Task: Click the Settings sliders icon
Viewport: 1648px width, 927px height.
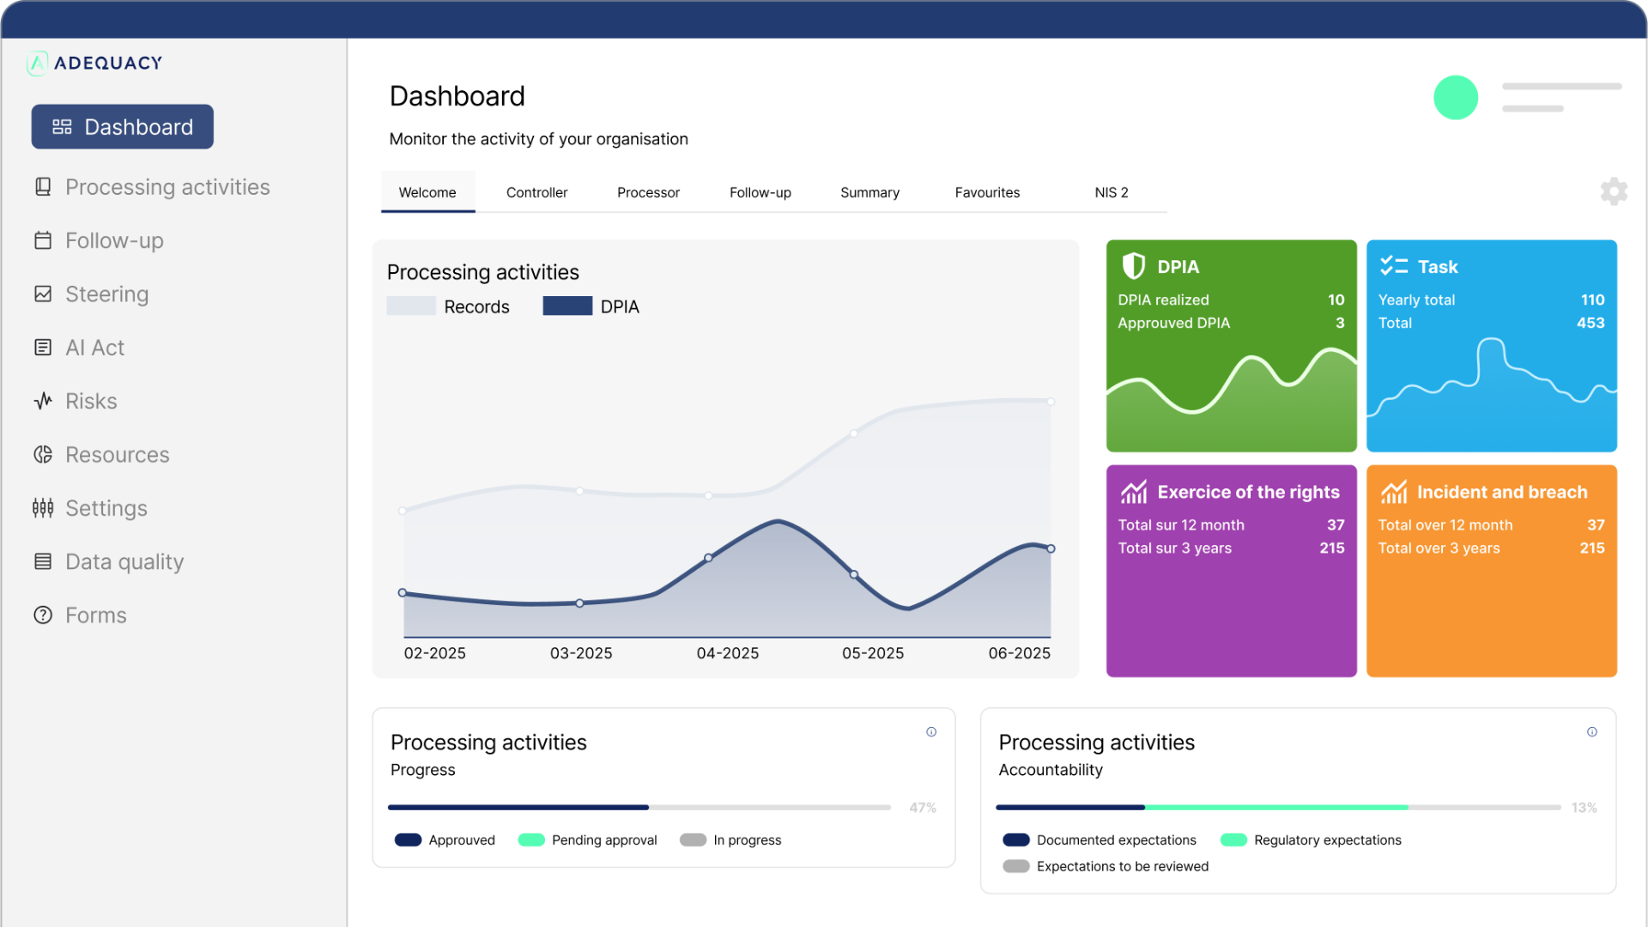Action: coord(43,508)
